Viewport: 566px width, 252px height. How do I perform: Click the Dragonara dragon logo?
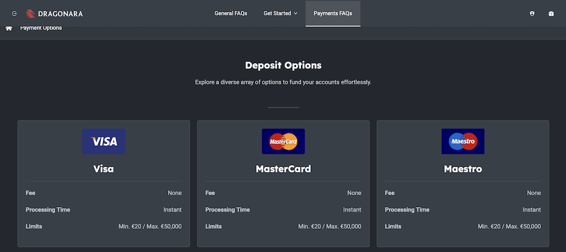31,14
